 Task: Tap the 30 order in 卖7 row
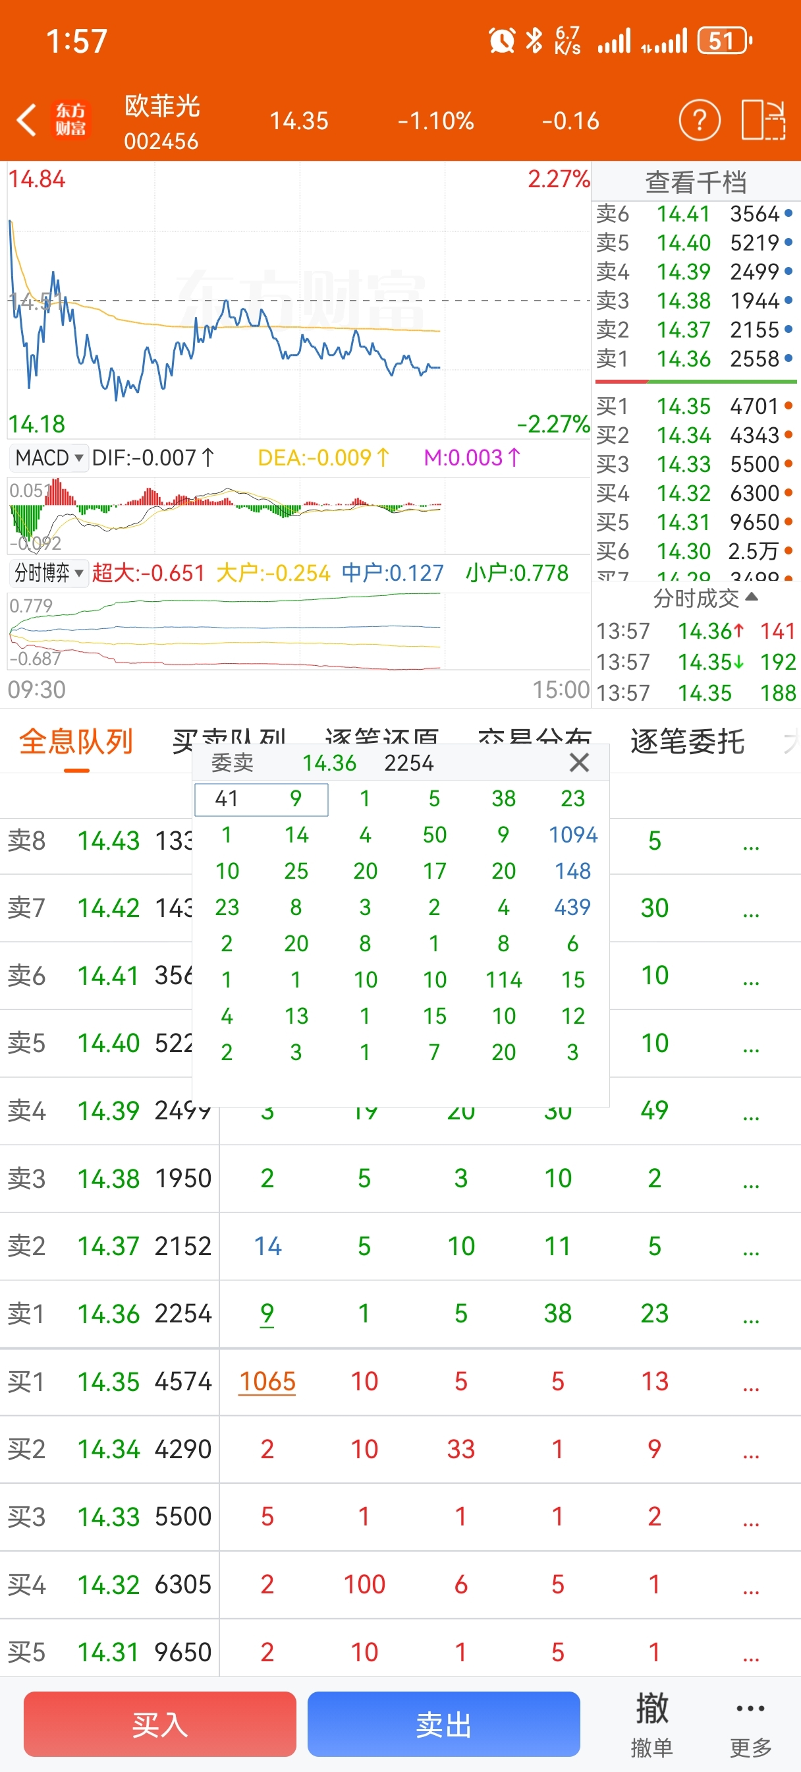click(x=654, y=908)
